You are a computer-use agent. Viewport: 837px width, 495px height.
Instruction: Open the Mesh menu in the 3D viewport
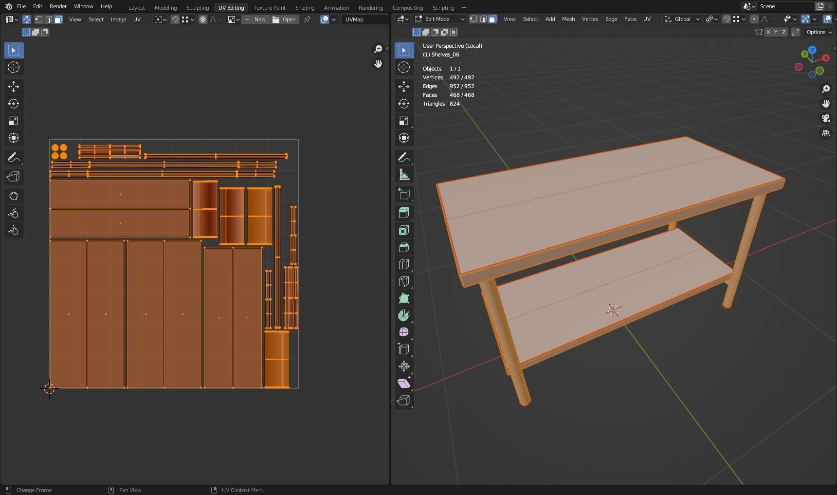pyautogui.click(x=568, y=19)
